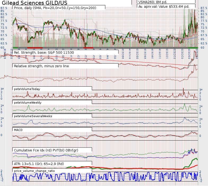Click the 87.5 tick on right price axis
Viewport: 208px width, 186px height.
click(204, 8)
